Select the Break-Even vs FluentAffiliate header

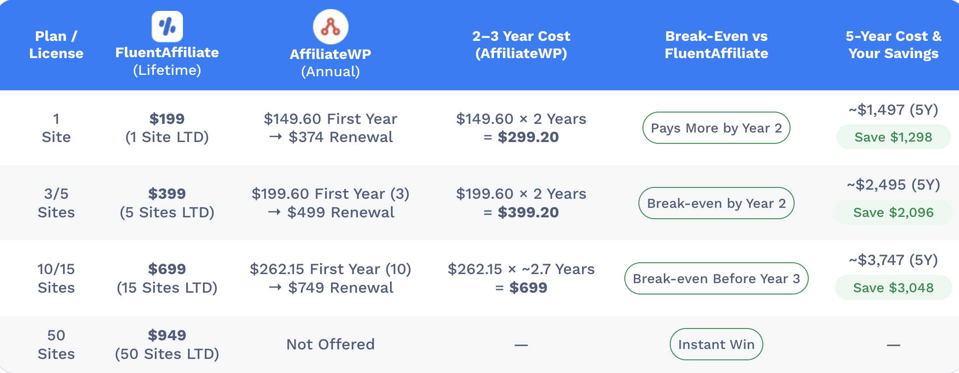[716, 44]
